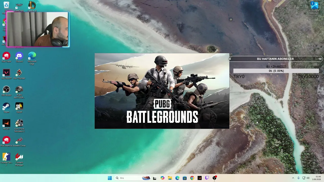Viewport: 324px width, 182px height.
Task: Select the War Thunder desktop shortcut
Action: [x=19, y=74]
